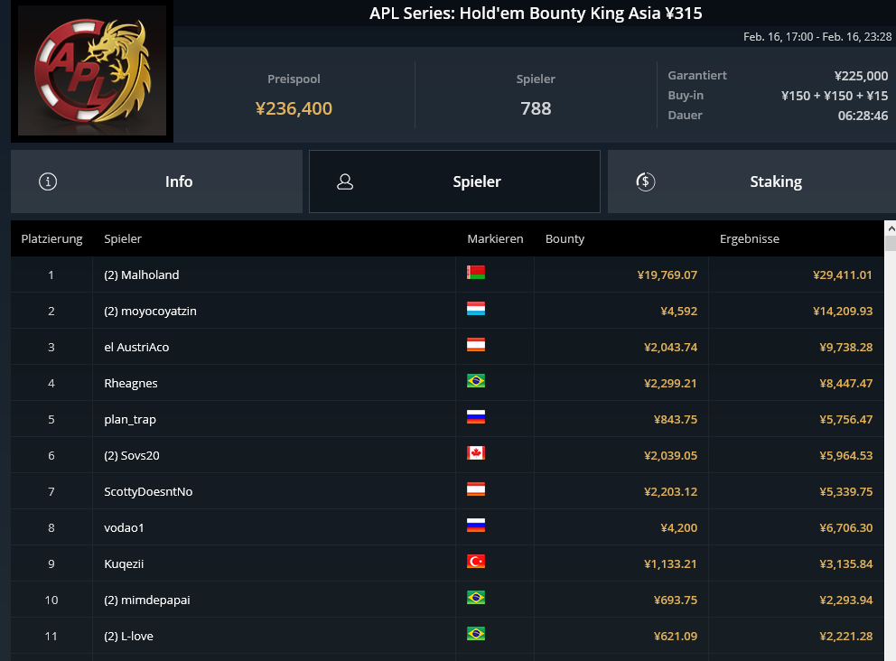Click the scrollbar up arrow

pos(891,228)
